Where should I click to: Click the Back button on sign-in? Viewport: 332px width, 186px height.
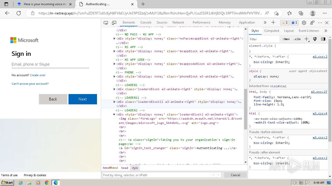coord(53,99)
